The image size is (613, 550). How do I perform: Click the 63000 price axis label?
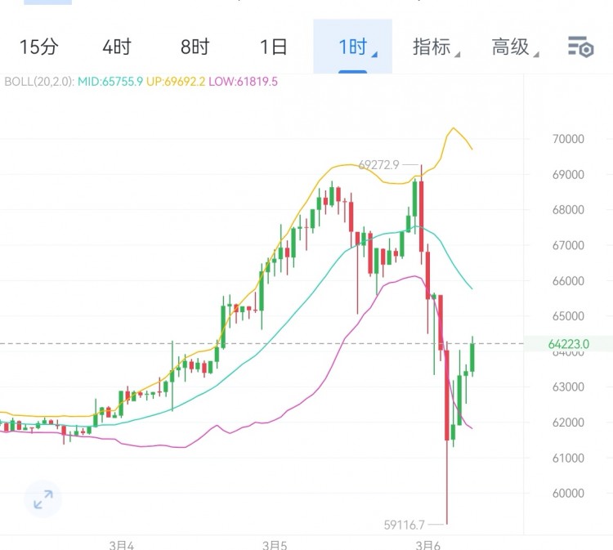[x=568, y=387]
